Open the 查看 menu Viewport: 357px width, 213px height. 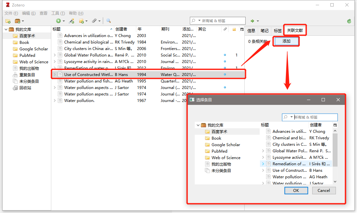43,13
